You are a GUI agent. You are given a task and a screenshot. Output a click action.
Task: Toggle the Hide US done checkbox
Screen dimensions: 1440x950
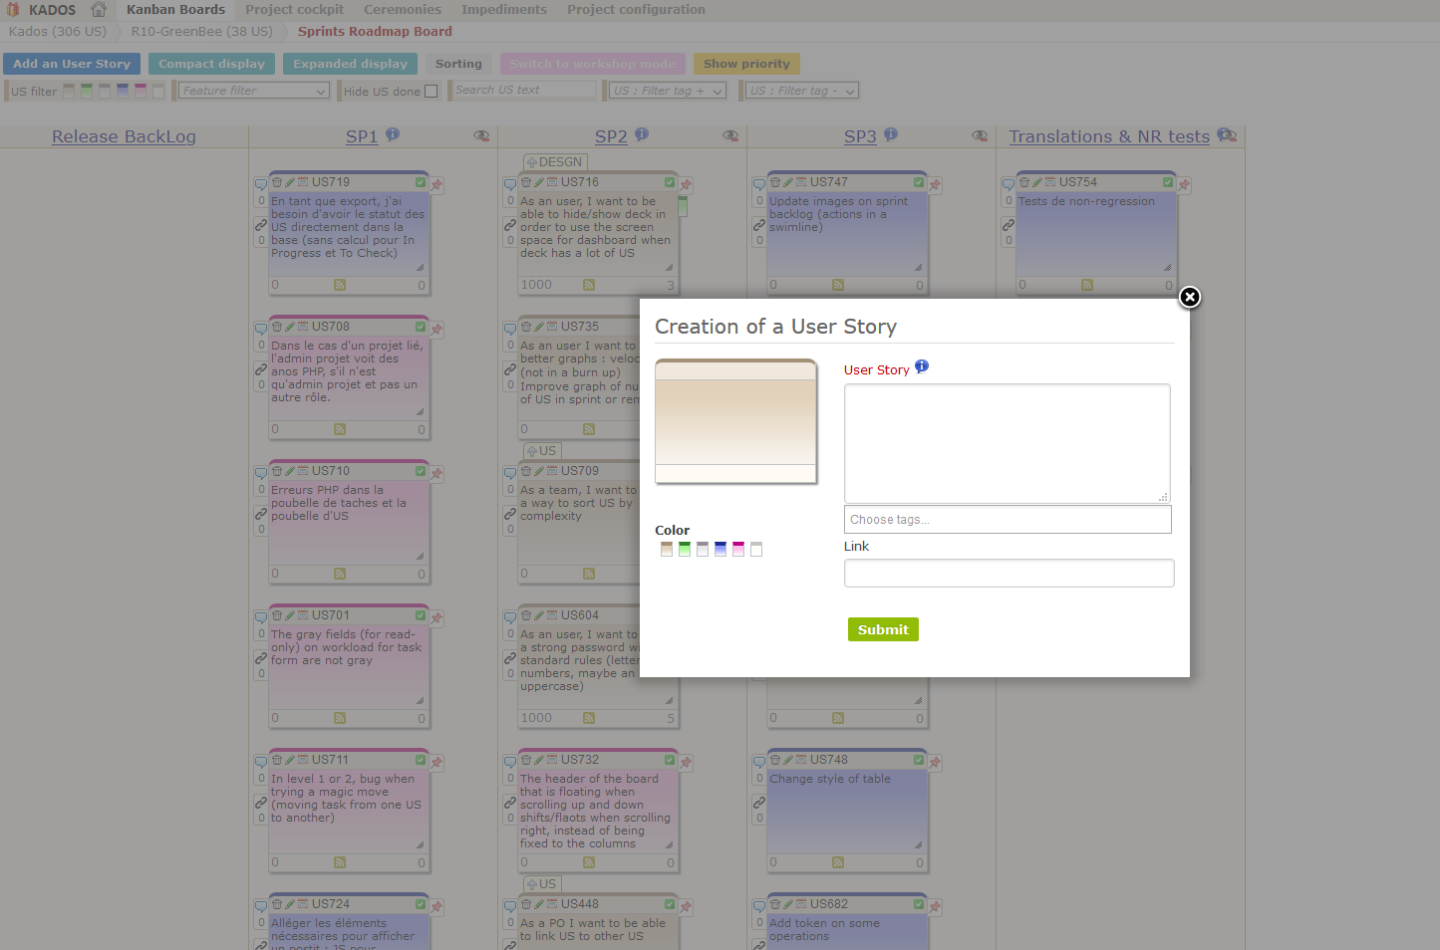pyautogui.click(x=432, y=91)
